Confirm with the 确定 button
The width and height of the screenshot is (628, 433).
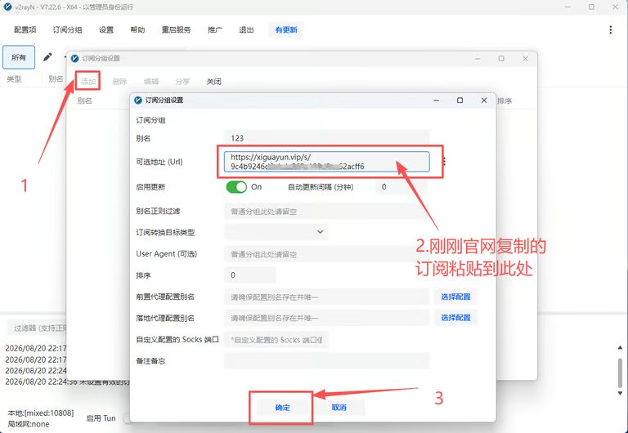[282, 408]
